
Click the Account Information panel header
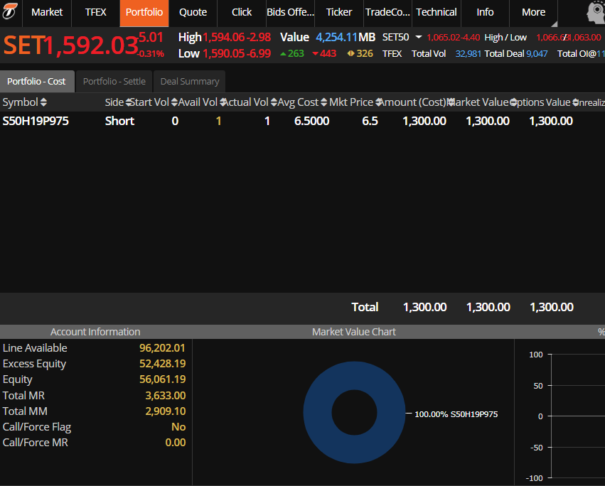coord(95,332)
